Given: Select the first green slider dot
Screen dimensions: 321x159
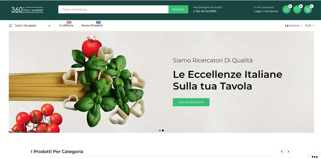Looking at the screenshot, I should pos(160,130).
